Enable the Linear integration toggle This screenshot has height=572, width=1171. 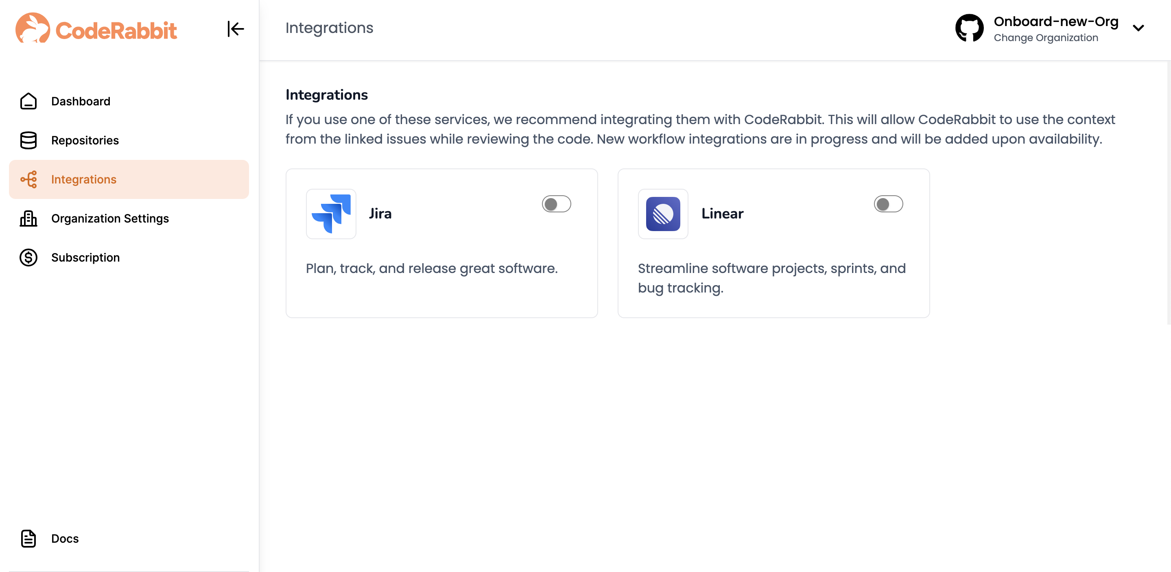(888, 204)
